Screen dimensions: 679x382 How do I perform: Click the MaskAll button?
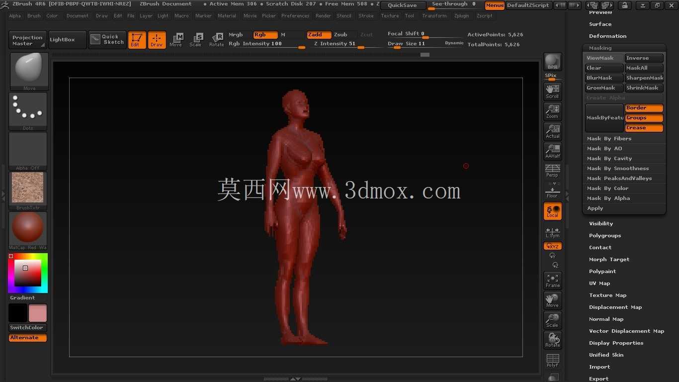[x=644, y=68]
